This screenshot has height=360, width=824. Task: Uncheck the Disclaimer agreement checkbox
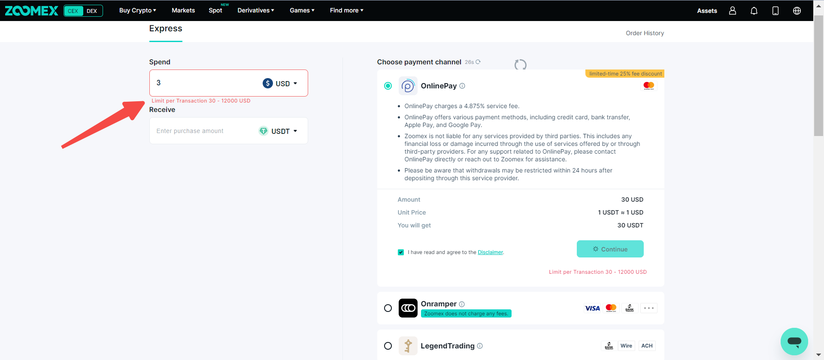(x=401, y=252)
